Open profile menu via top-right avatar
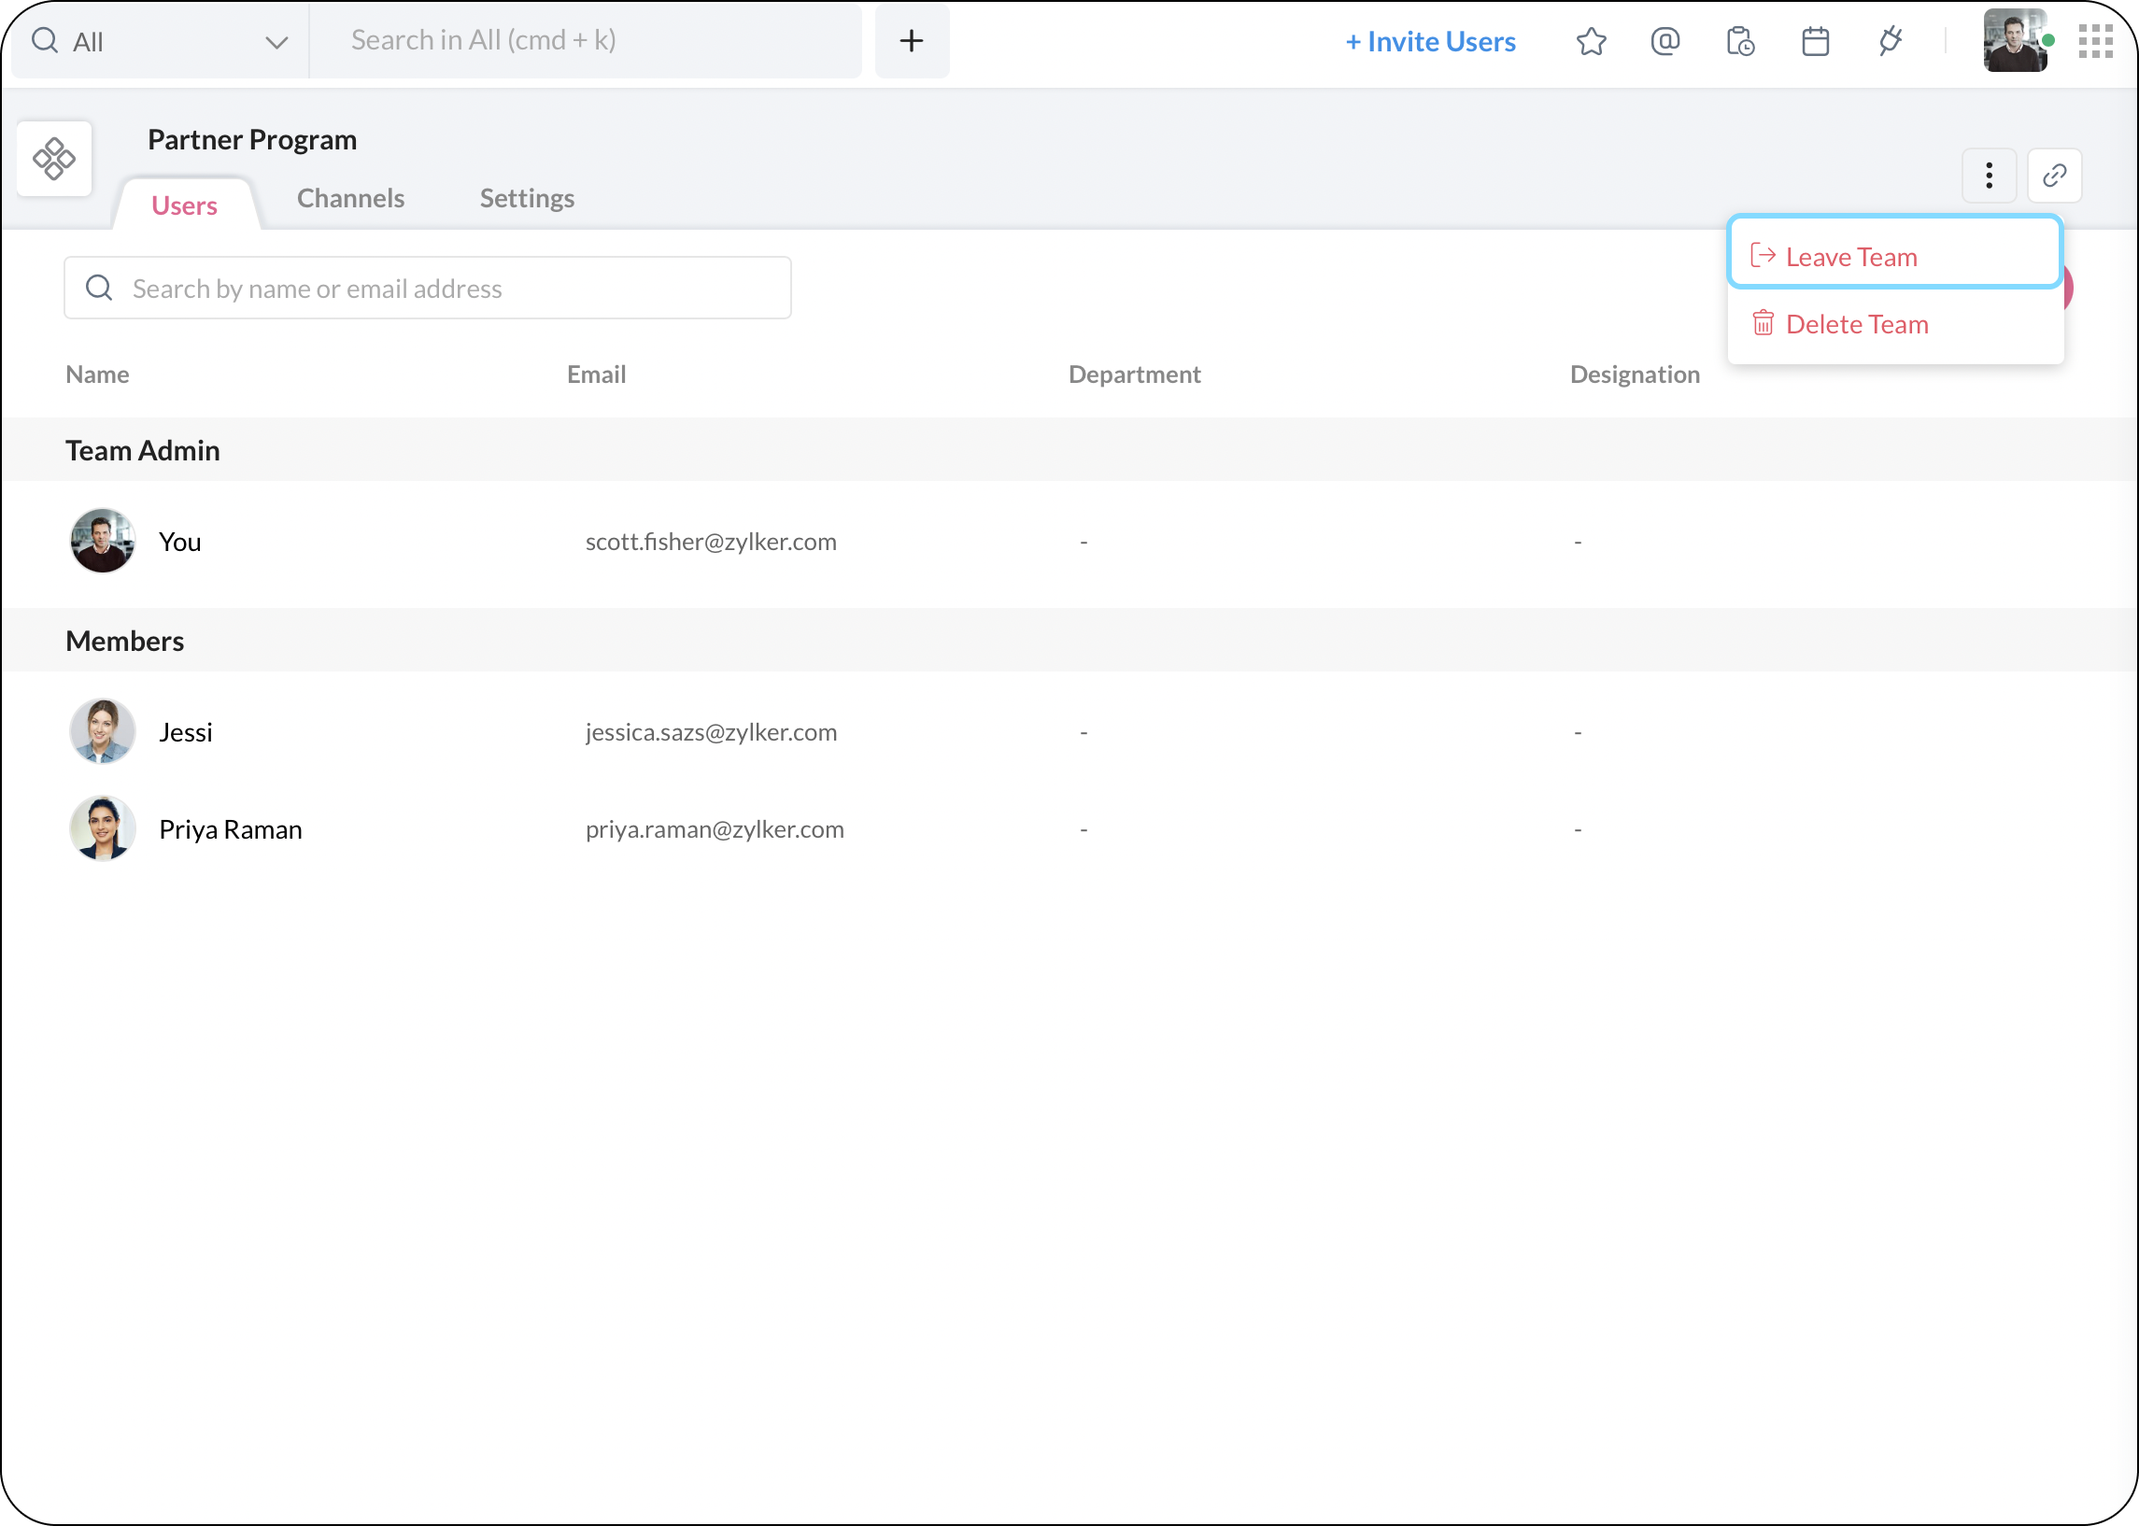Viewport: 2139px width, 1526px height. tap(2014, 41)
